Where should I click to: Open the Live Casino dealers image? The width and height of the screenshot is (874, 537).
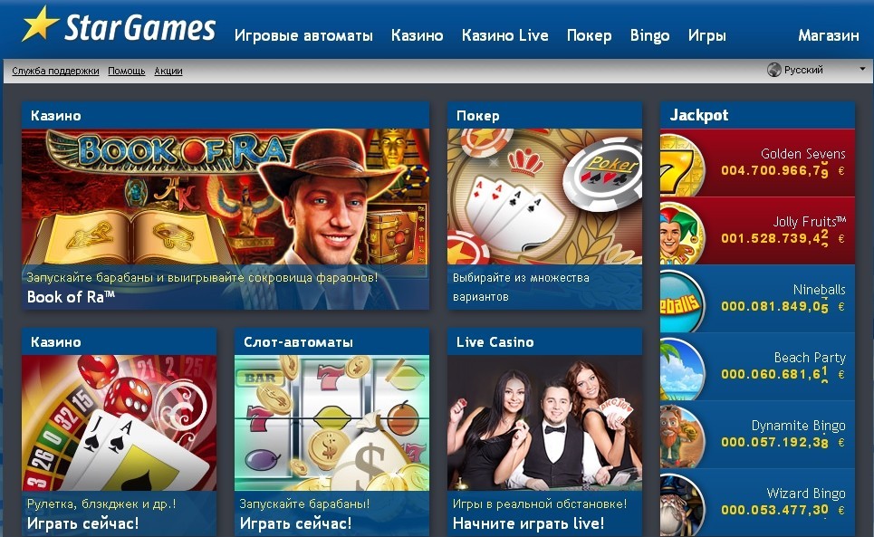544,423
